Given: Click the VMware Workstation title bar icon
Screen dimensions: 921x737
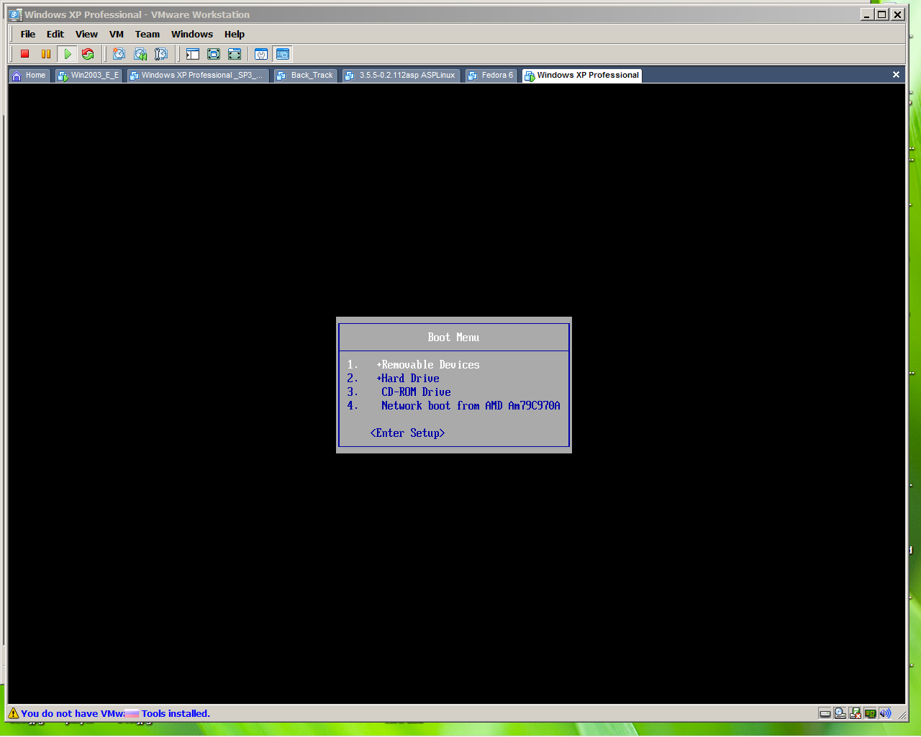Looking at the screenshot, I should [16, 14].
